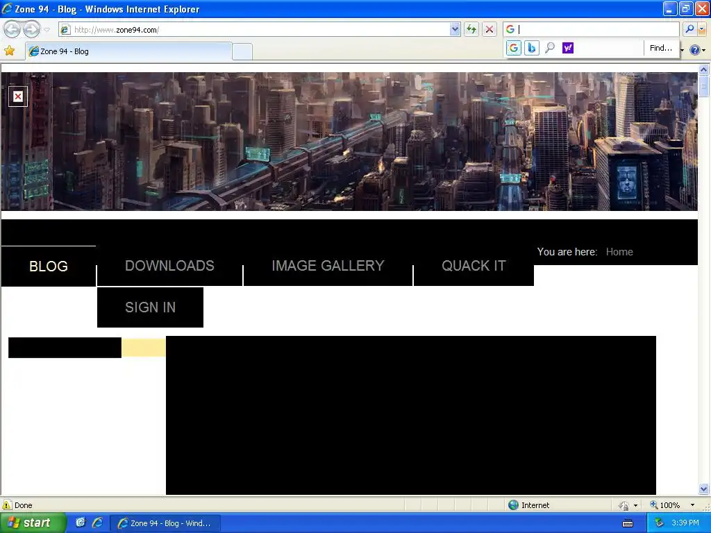711x533 pixels.
Task: Click the status bar privacy/security lock icon
Action: [x=624, y=505]
